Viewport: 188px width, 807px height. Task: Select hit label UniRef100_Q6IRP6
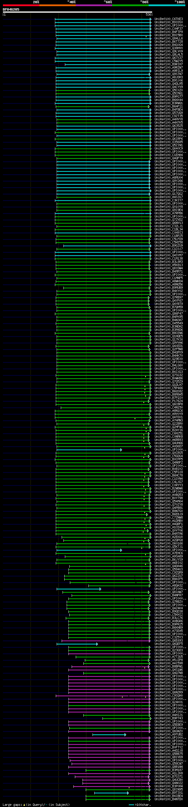coord(169,139)
